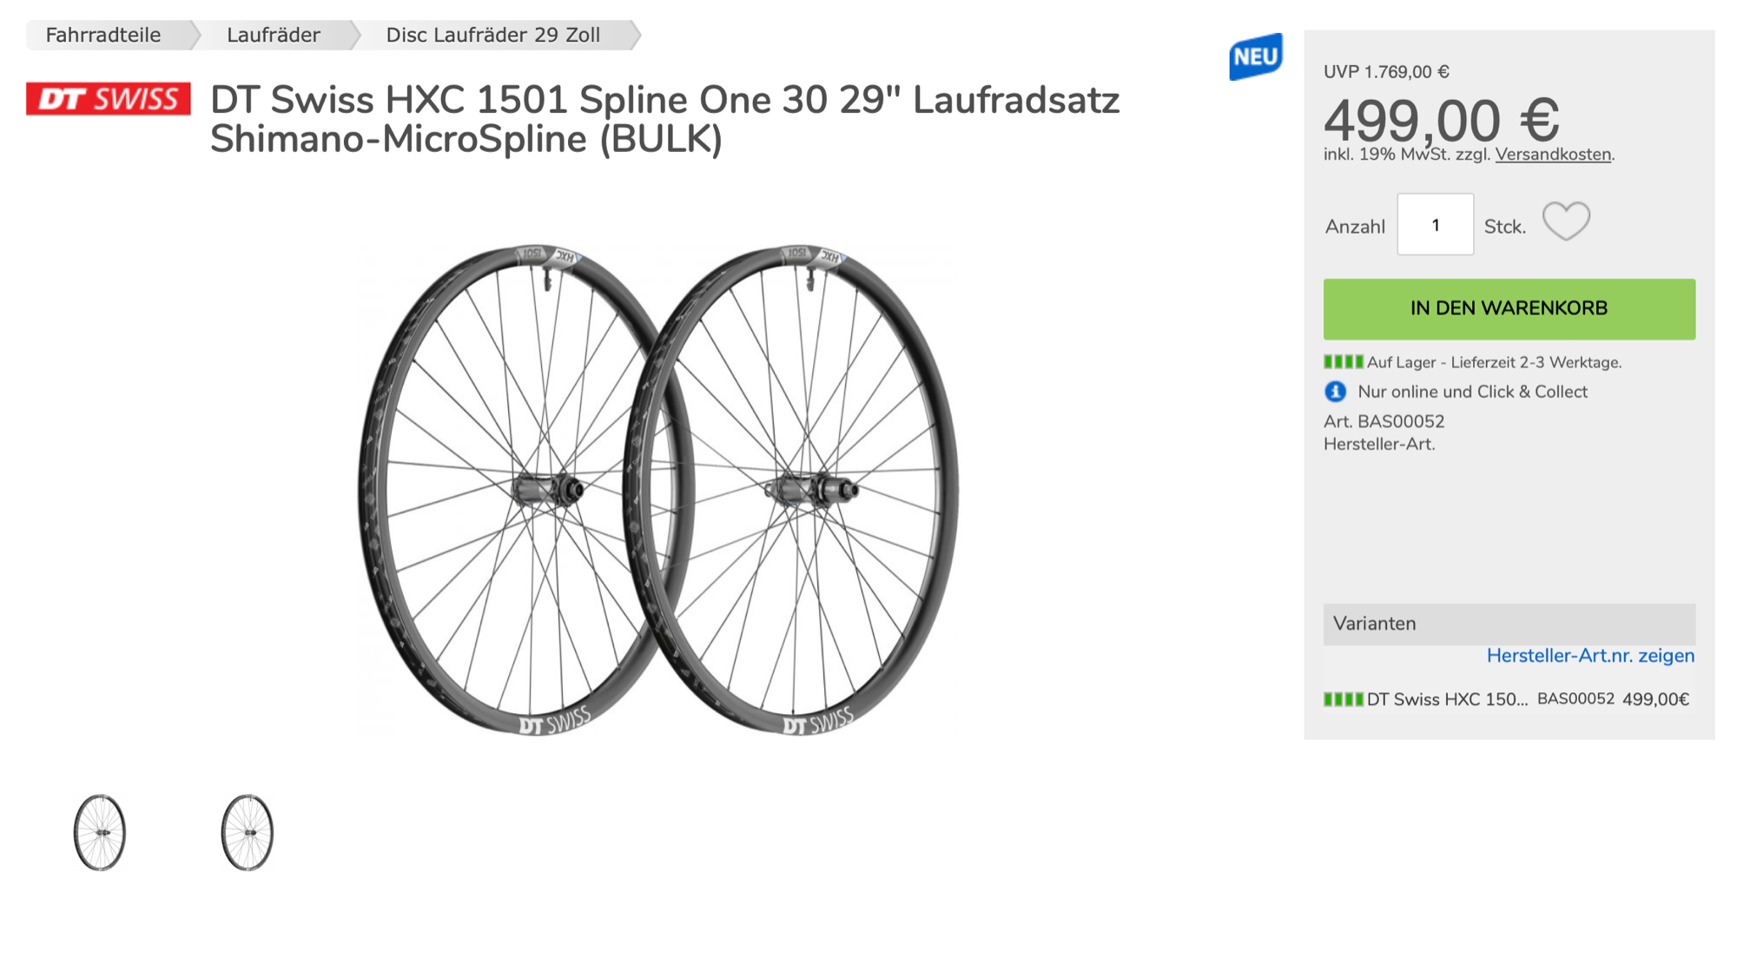Focus the Anzahl quantity field
Viewport: 1737px width, 958px height.
coord(1435,225)
